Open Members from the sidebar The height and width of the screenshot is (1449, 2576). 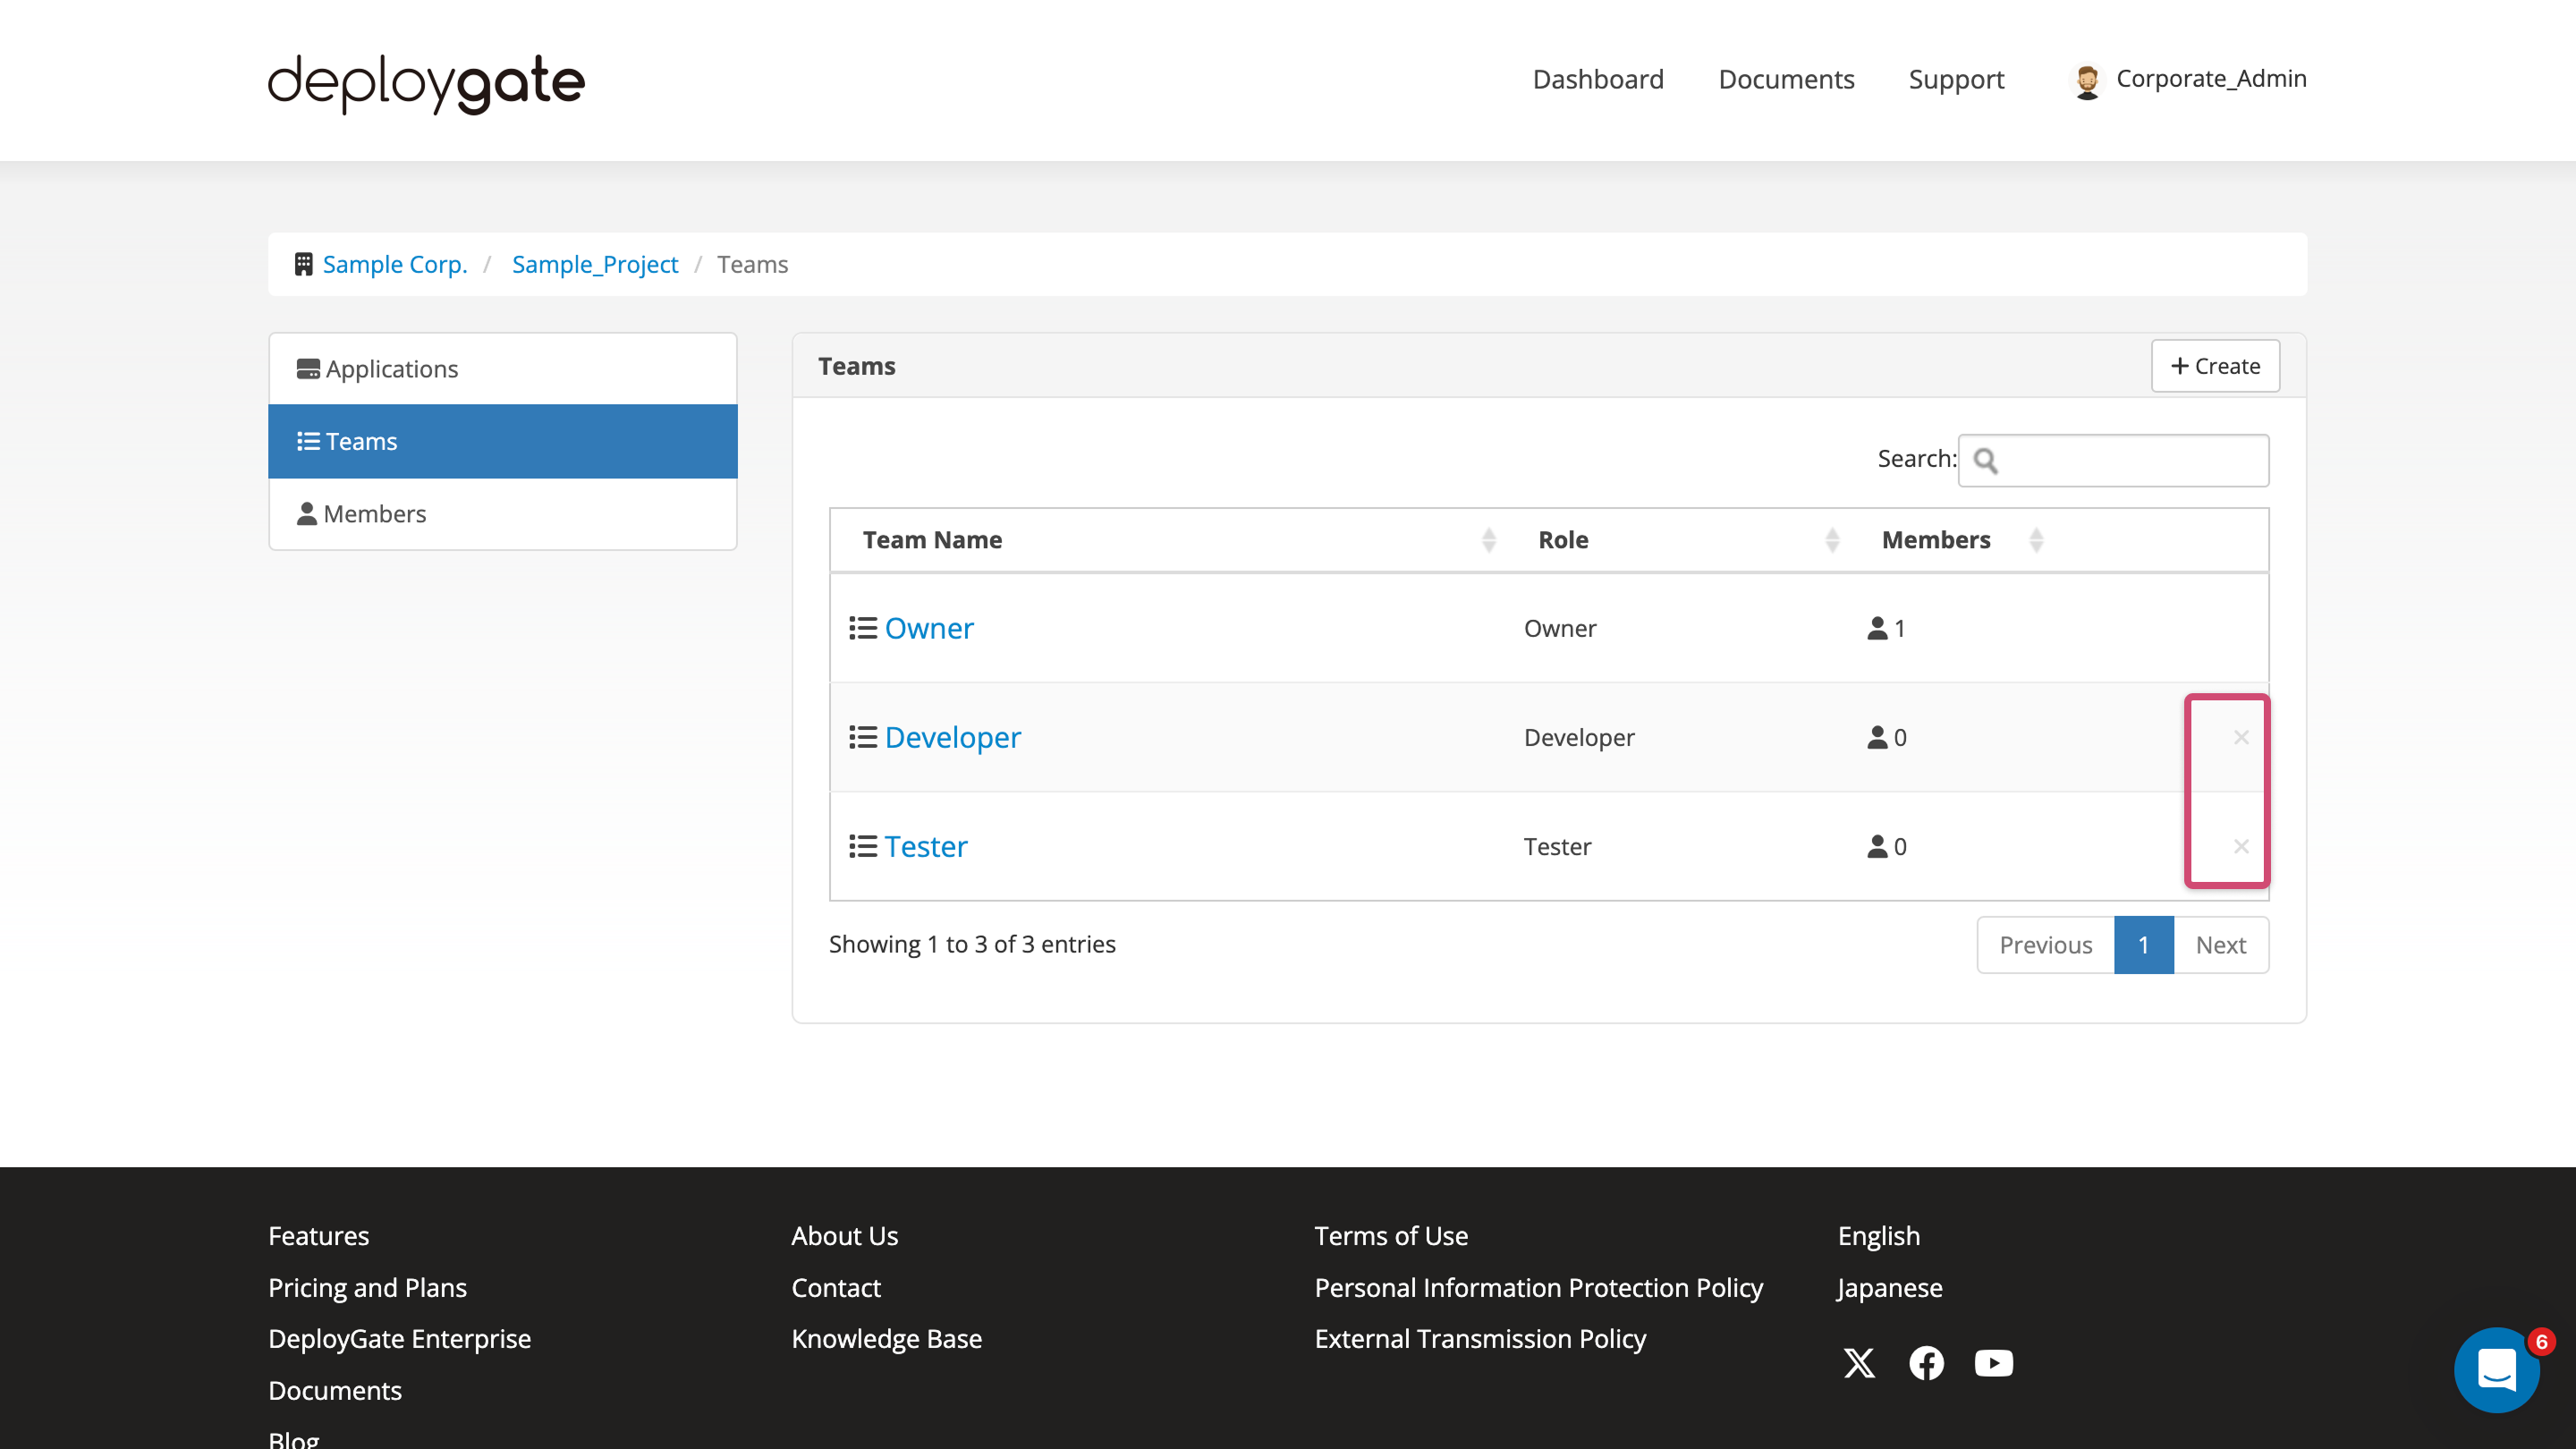click(x=373, y=513)
